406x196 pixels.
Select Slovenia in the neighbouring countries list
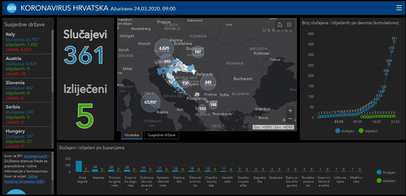pyautogui.click(x=27, y=90)
